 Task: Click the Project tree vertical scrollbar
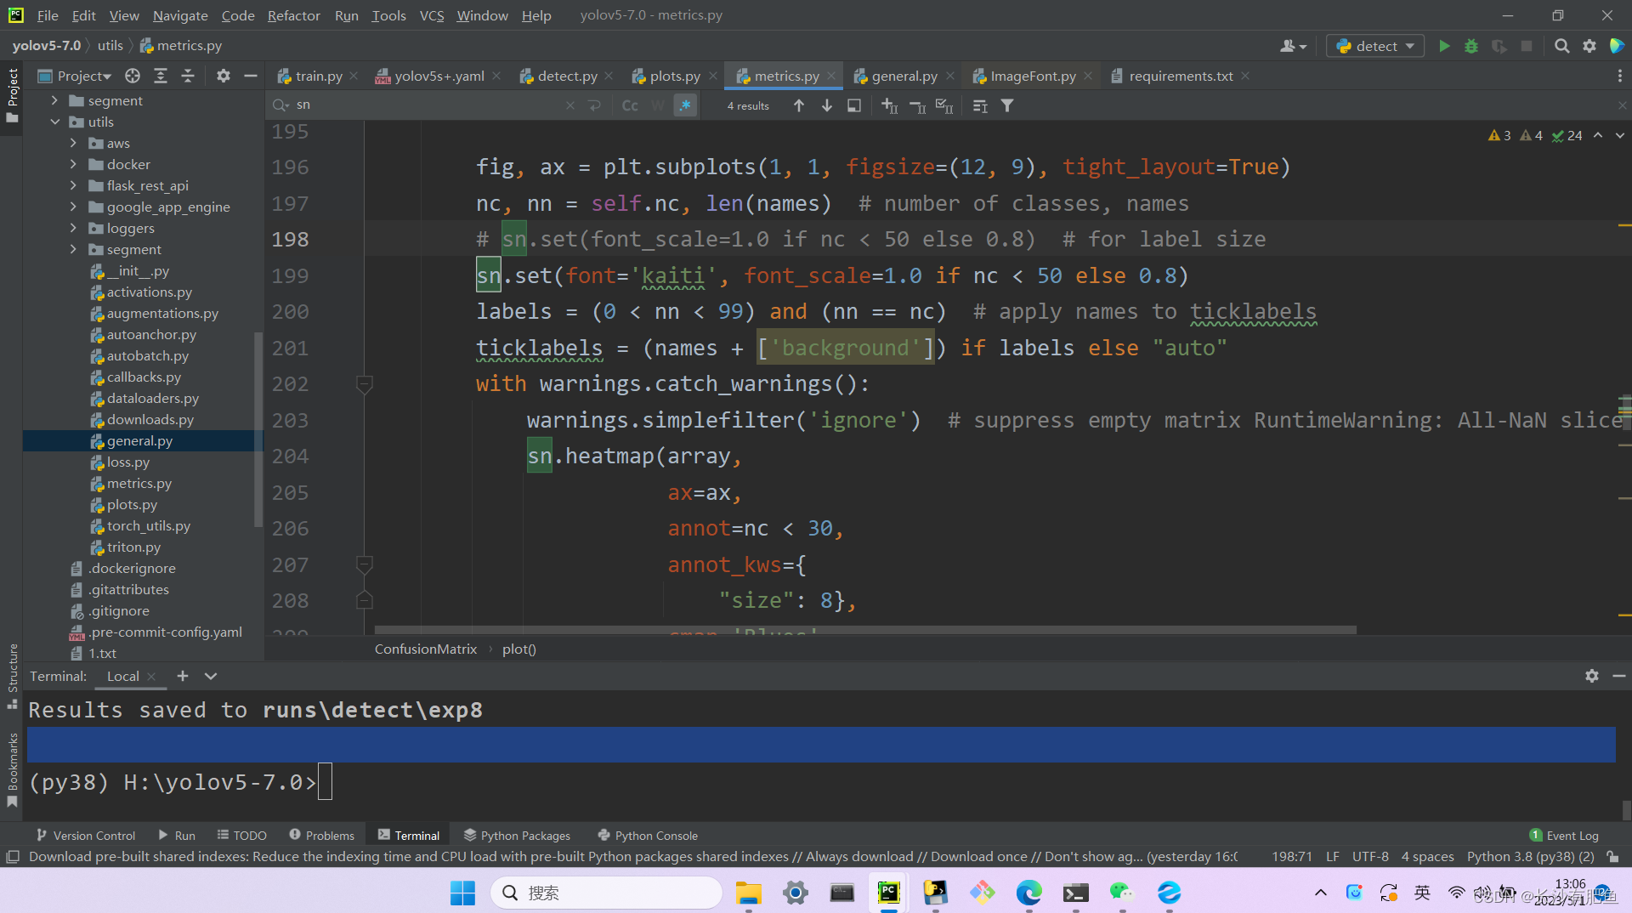tap(258, 429)
